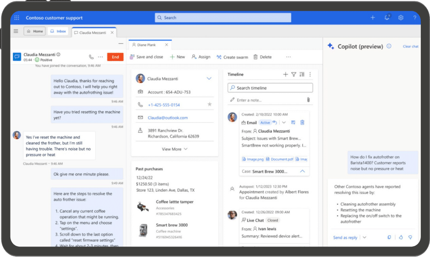Click Assign in the command bar

tap(201, 57)
